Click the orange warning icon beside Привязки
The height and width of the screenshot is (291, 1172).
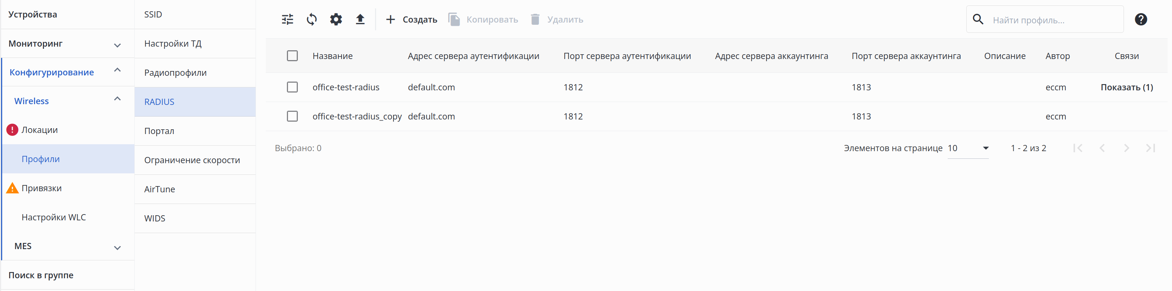[x=12, y=188]
